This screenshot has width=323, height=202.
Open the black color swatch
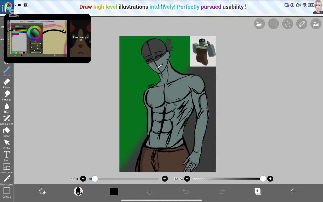[x=114, y=191]
